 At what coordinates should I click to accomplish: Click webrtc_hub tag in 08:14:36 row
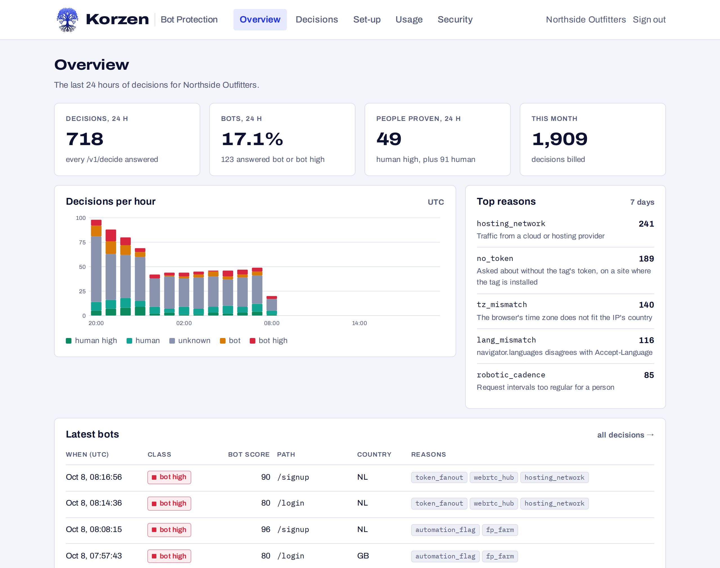pyautogui.click(x=494, y=504)
